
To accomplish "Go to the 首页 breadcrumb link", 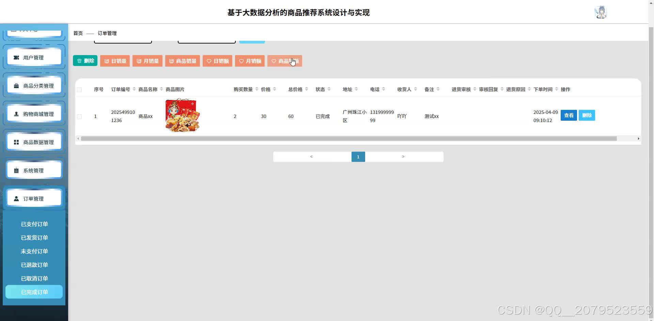I will coord(78,33).
